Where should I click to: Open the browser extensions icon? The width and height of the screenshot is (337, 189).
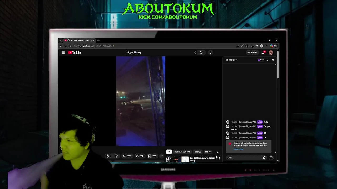[247, 46]
